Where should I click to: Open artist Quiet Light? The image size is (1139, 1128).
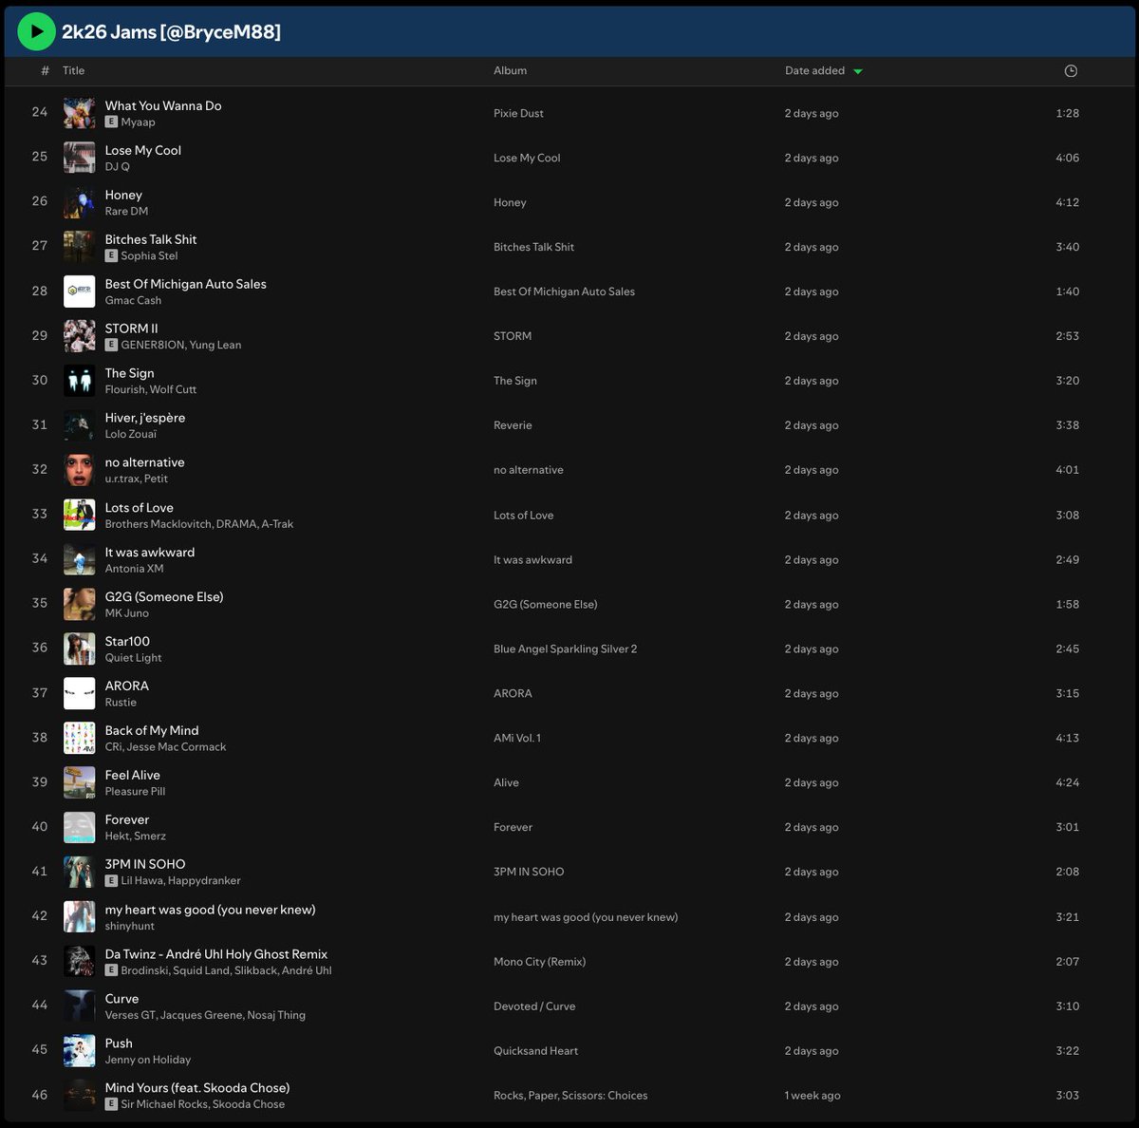133,657
